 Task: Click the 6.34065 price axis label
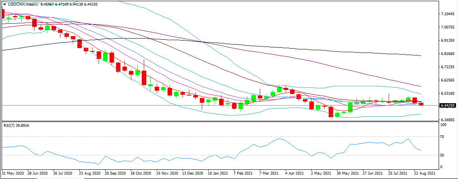point(448,120)
